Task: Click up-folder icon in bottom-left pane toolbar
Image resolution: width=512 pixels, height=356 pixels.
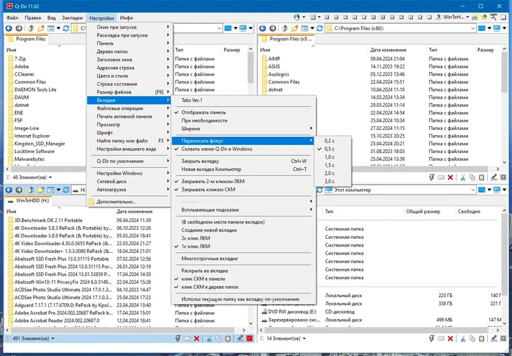Action: click(31, 190)
